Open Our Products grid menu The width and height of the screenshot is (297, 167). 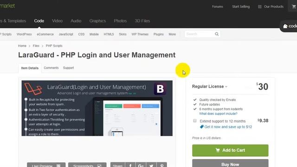260,6
